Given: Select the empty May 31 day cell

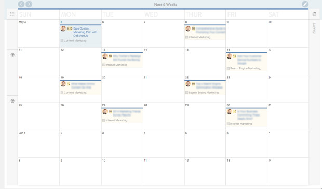Looking at the screenshot, I should [x=288, y=117].
